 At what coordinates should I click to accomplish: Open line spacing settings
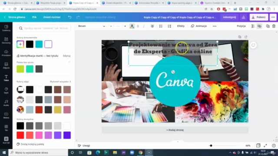click(x=169, y=26)
